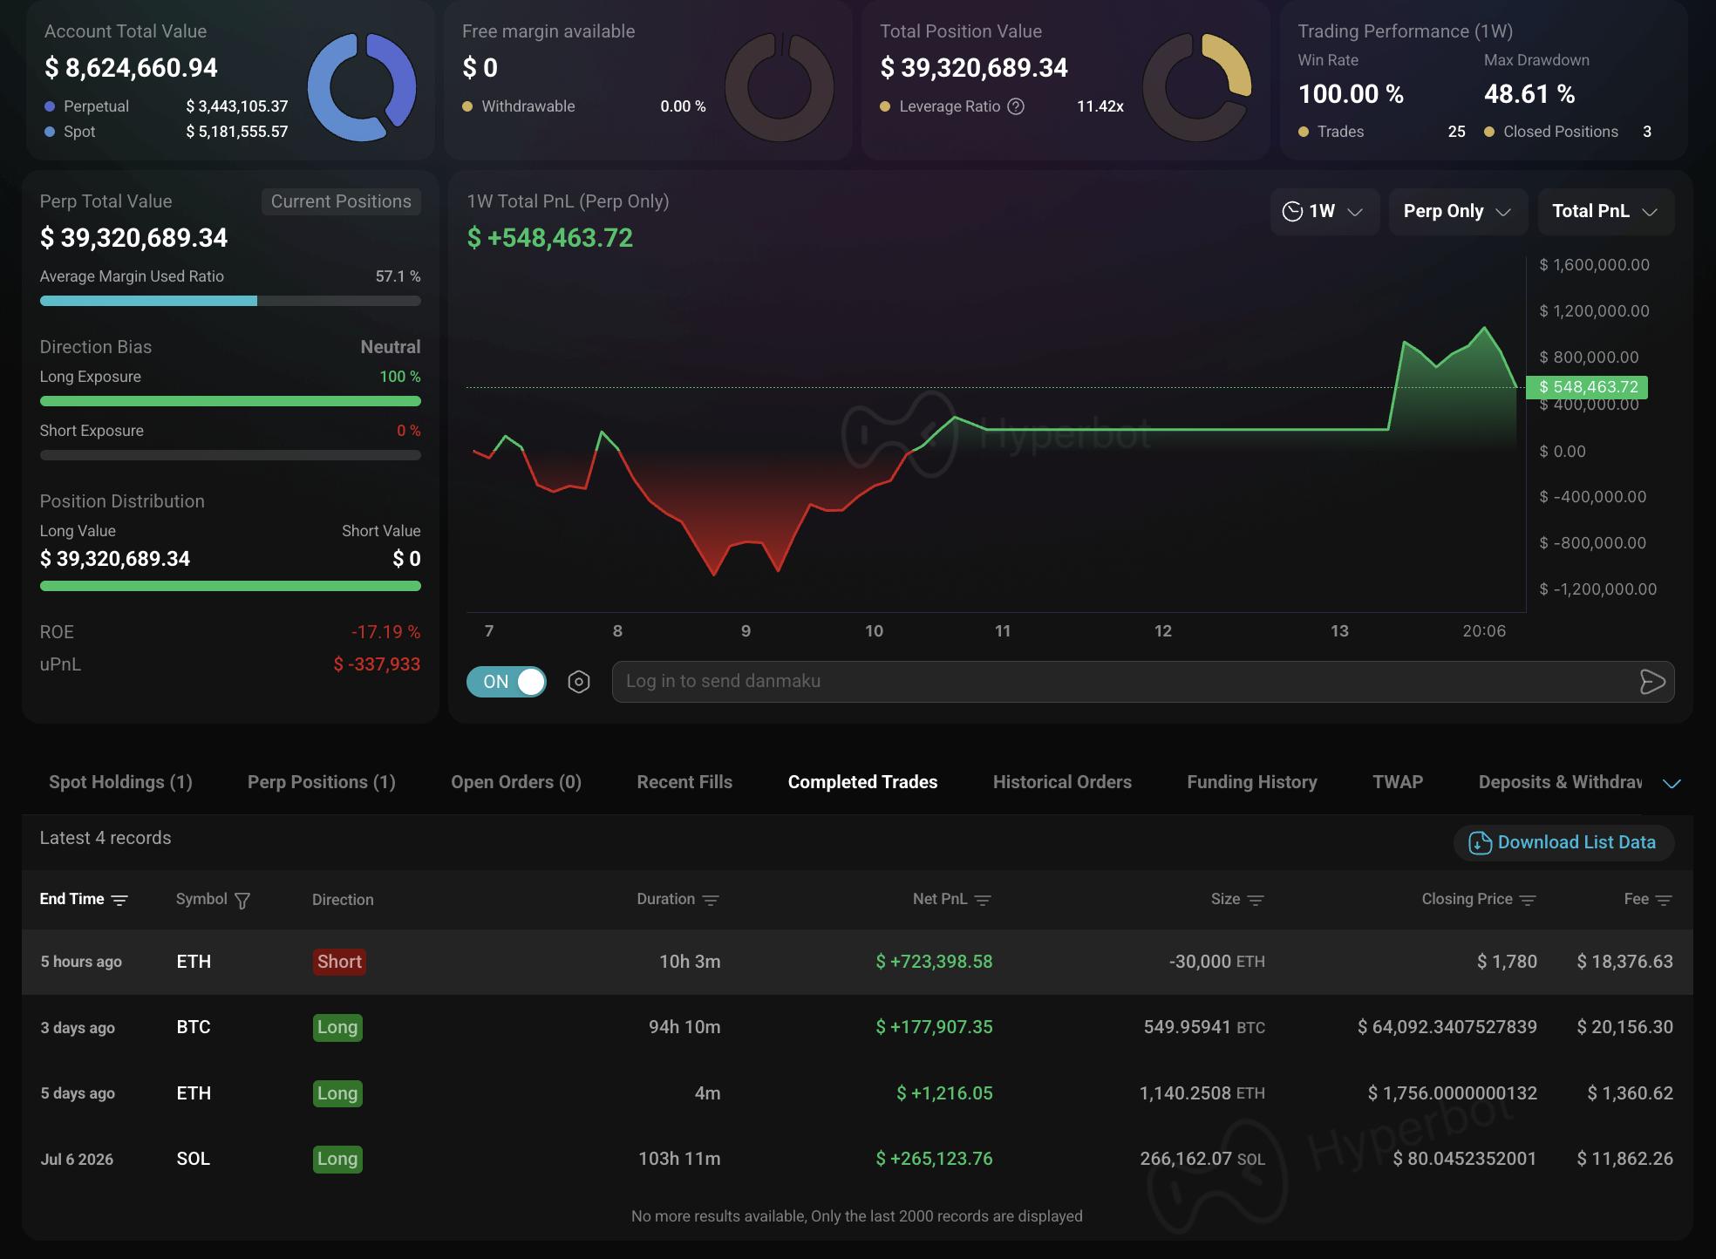Open the 1W timeframe dropdown
1716x1259 pixels.
click(1324, 212)
